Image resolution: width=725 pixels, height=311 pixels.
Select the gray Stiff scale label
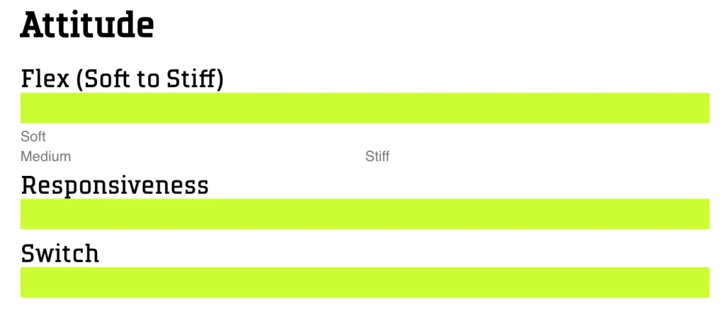(377, 156)
